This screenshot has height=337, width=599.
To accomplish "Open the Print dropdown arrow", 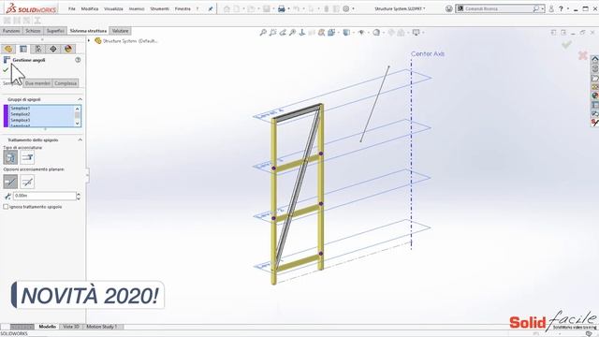I will 288,8.
